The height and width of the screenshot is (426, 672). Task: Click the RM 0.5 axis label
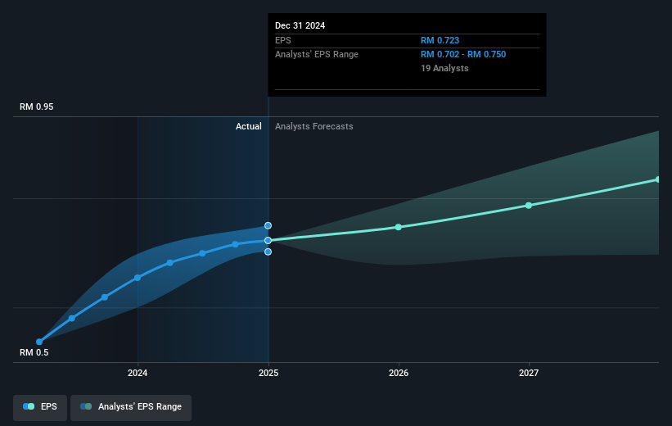tap(34, 352)
